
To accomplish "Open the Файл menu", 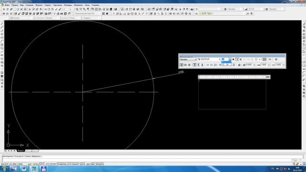I will [7, 5].
